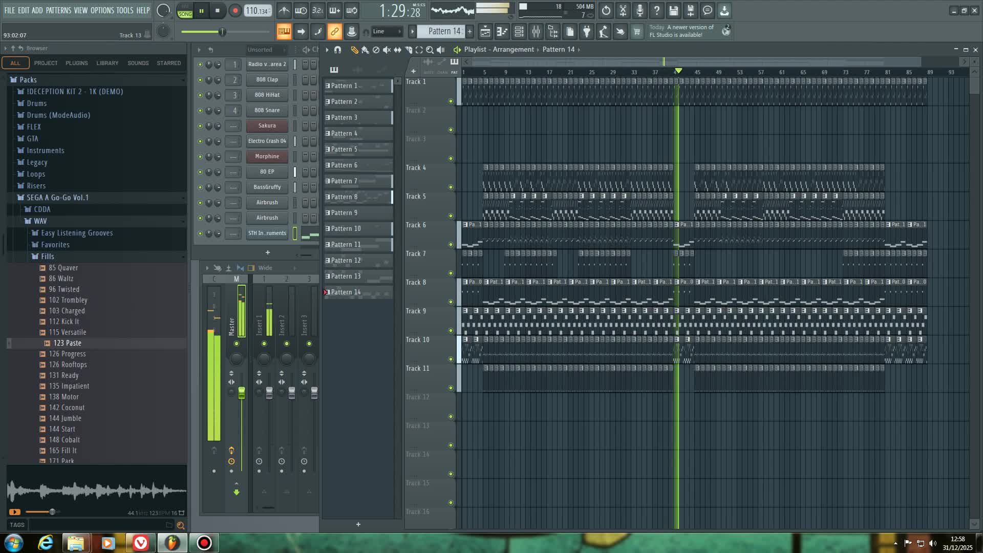
Task: Select the Paint brush tool in the Playlist
Action: click(365, 50)
